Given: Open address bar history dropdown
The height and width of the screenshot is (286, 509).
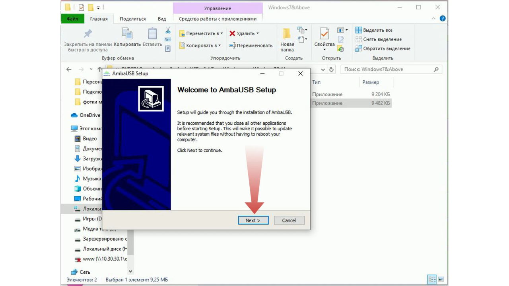Looking at the screenshot, I should coord(323,69).
